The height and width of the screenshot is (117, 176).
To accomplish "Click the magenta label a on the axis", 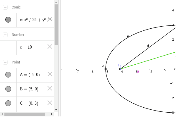I will (x=138, y=71).
